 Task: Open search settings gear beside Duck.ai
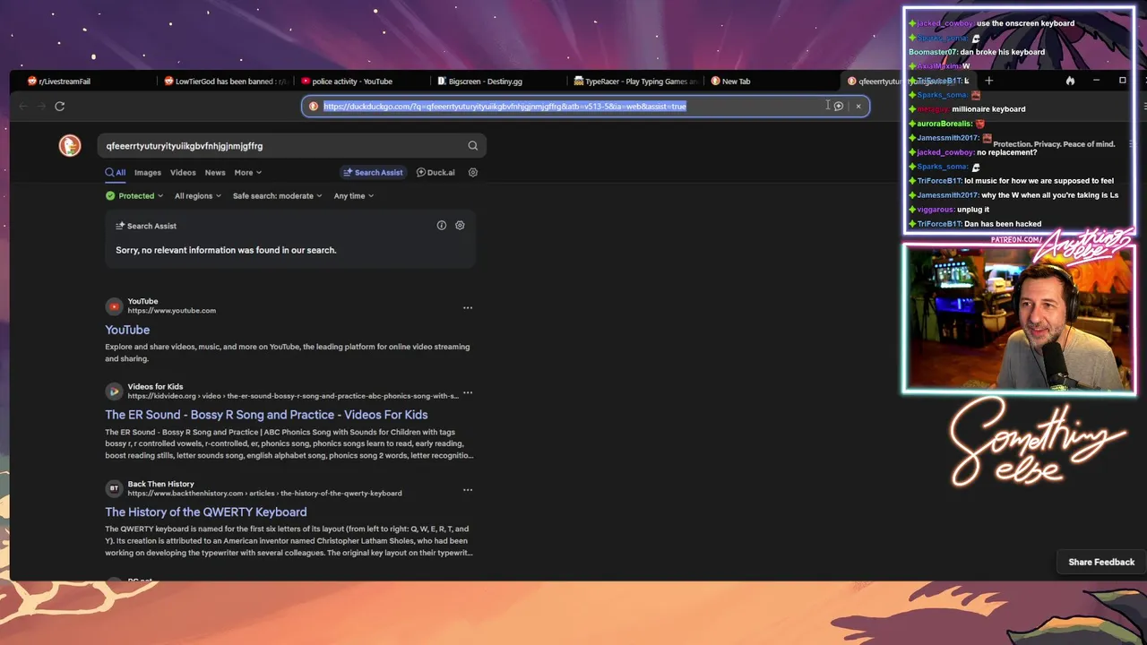coord(473,172)
